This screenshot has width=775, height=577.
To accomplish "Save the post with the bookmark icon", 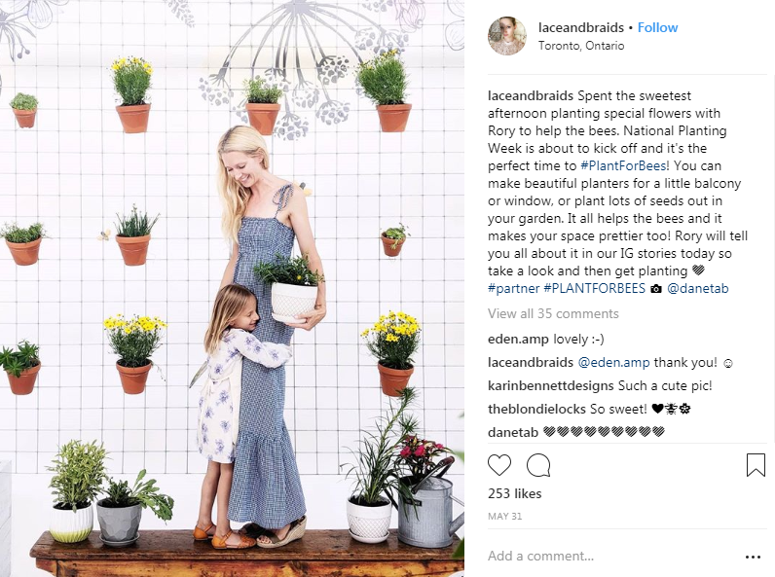I will [x=756, y=465].
